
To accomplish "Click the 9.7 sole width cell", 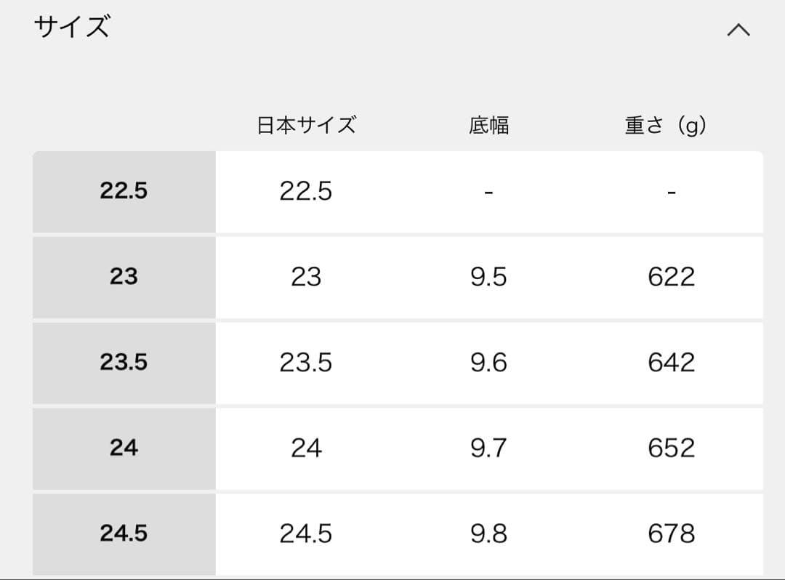I will pyautogui.click(x=488, y=448).
